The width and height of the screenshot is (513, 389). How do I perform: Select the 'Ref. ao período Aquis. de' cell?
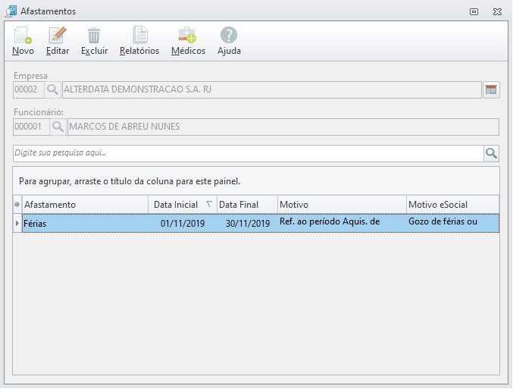342,223
